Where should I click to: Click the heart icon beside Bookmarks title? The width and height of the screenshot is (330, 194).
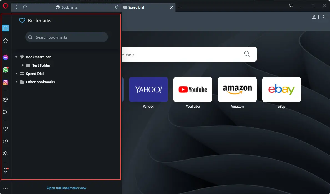click(x=22, y=21)
